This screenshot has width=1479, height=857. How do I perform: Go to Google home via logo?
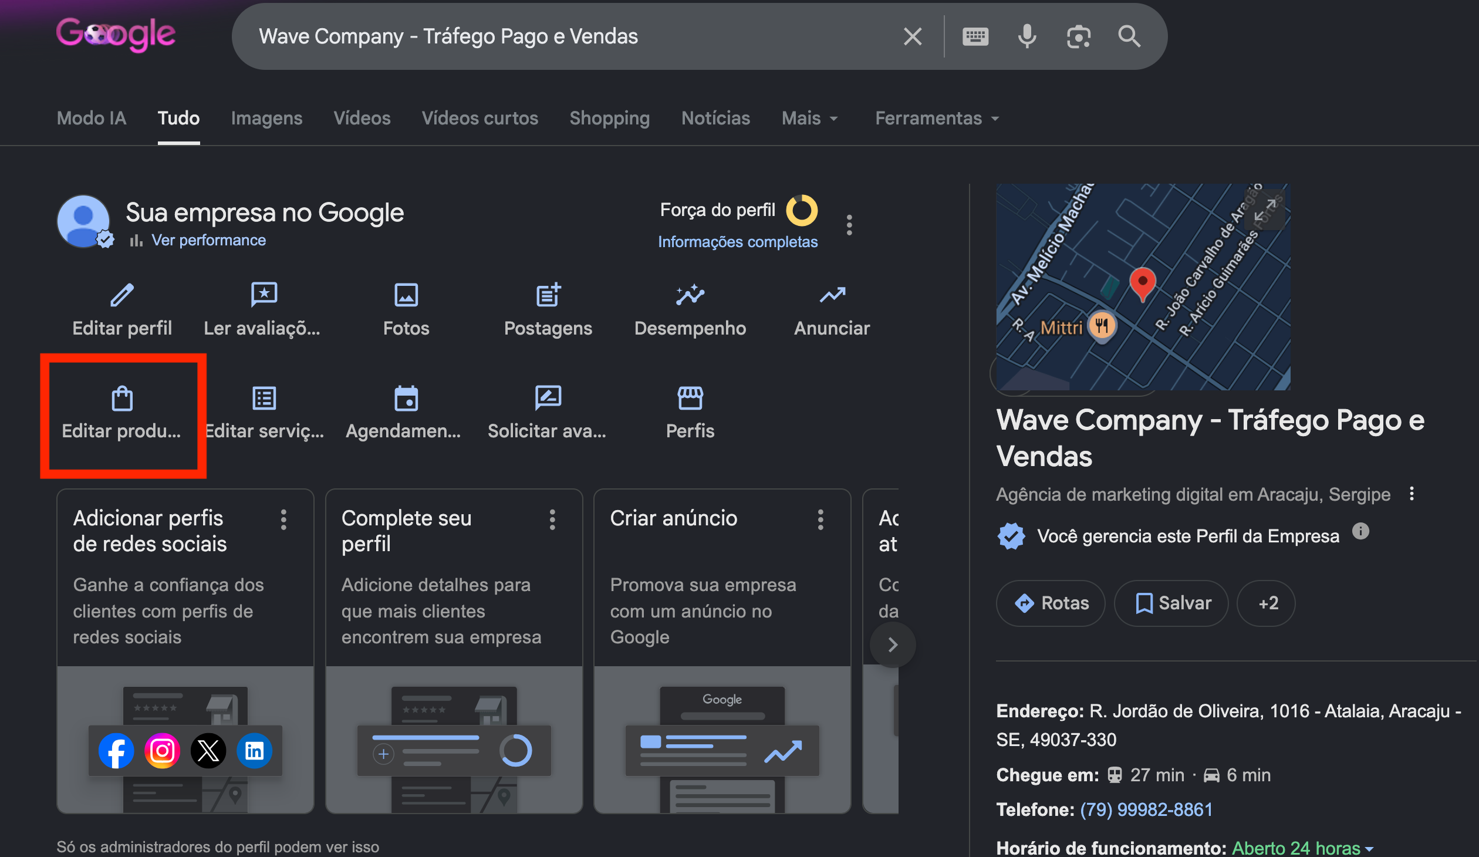116,34
